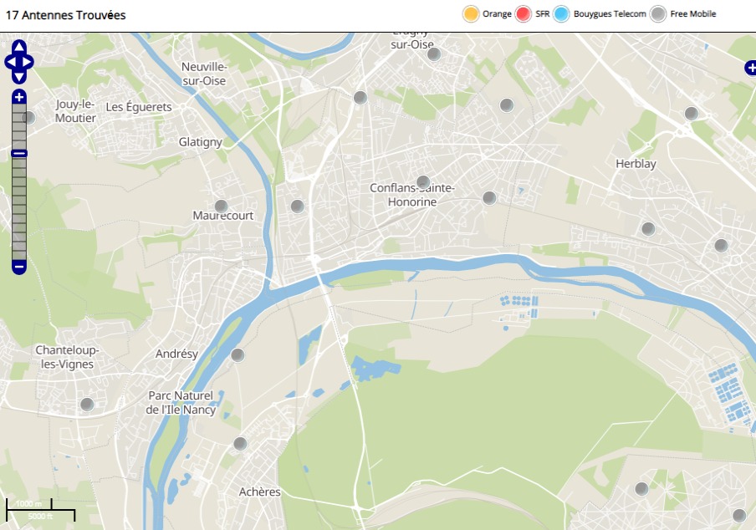Click the Orange operator legend icon
Image resolution: width=756 pixels, height=530 pixels.
pyautogui.click(x=471, y=14)
